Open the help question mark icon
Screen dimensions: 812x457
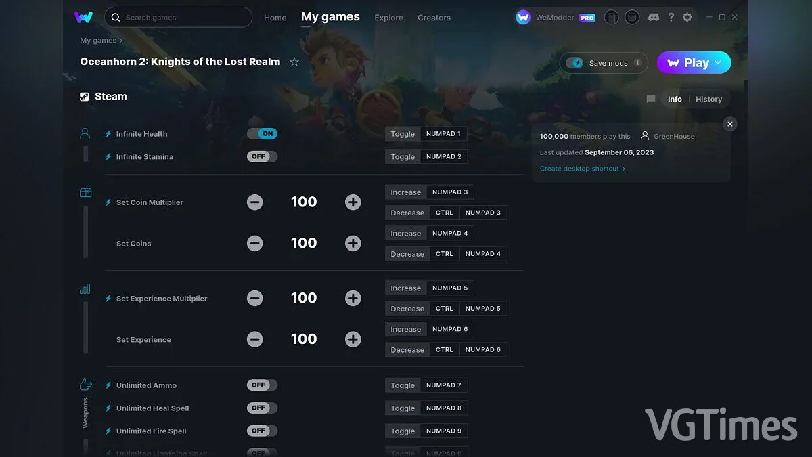click(x=671, y=17)
